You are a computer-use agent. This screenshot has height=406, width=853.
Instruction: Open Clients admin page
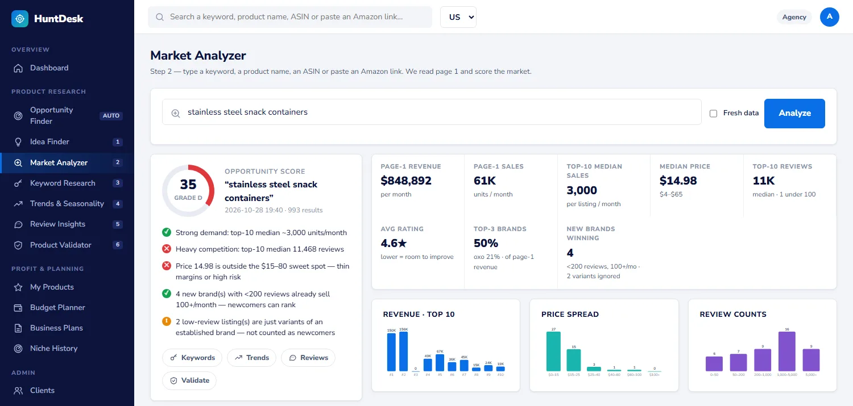point(67,391)
